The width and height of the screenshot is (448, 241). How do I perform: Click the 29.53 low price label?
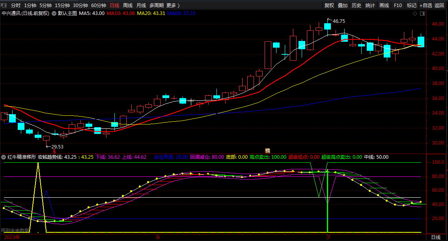coord(57,147)
